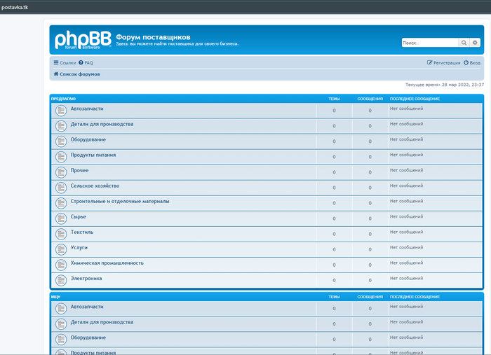The width and height of the screenshot is (491, 355).
Task: Open Оборудование forum under Предлагаю
Action: pyautogui.click(x=88, y=139)
